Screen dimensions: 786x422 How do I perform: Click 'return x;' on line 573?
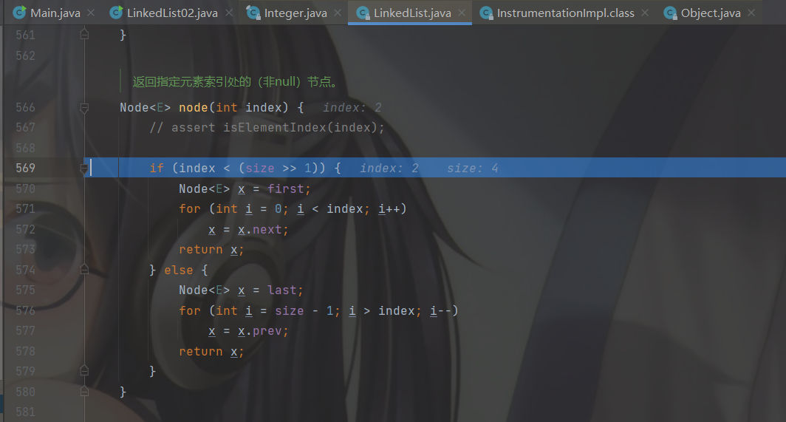coord(211,249)
